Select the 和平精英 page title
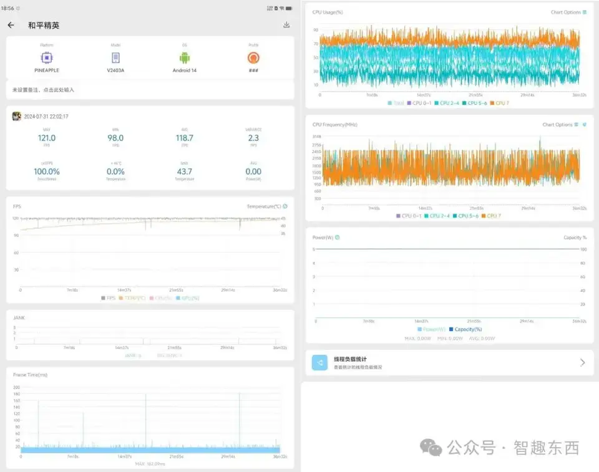The image size is (599, 472). [44, 25]
